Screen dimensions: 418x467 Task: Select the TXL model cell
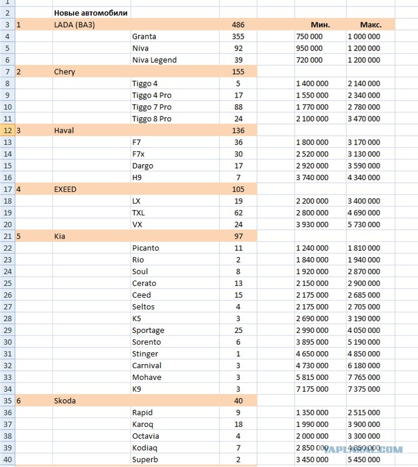click(x=175, y=213)
